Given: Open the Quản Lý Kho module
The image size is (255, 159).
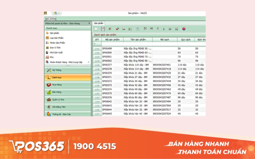Looking at the screenshot, I should [68, 100].
